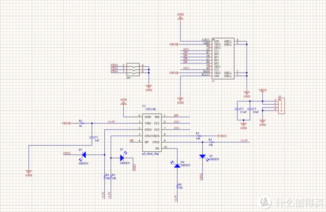Select the DP1 DIP switch component
Image resolution: width=326 pixels, height=212 pixels.
pos(133,70)
